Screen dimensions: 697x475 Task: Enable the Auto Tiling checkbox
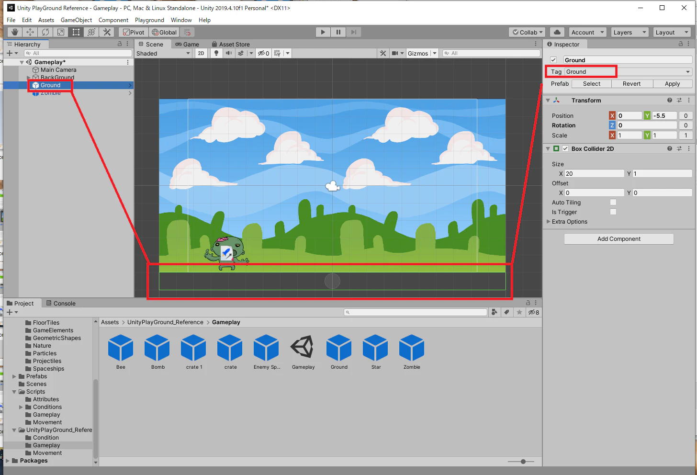click(x=613, y=203)
